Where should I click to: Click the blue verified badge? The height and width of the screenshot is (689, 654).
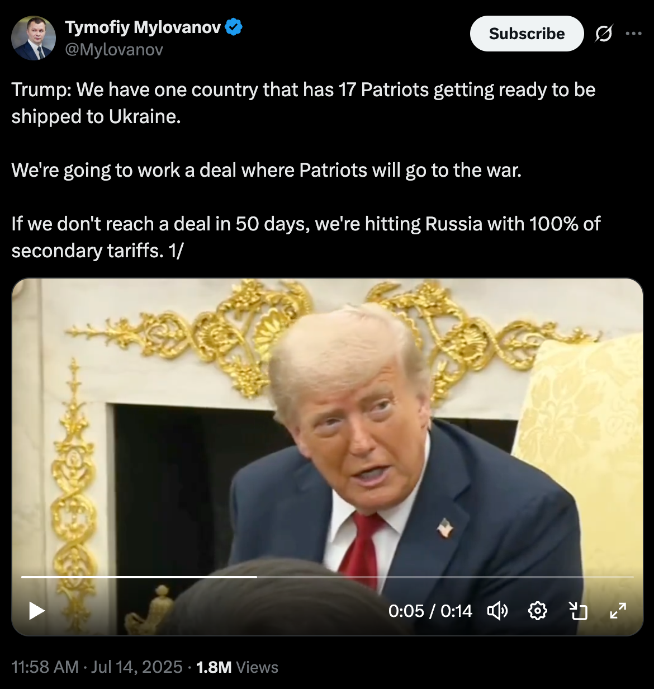pos(233,26)
